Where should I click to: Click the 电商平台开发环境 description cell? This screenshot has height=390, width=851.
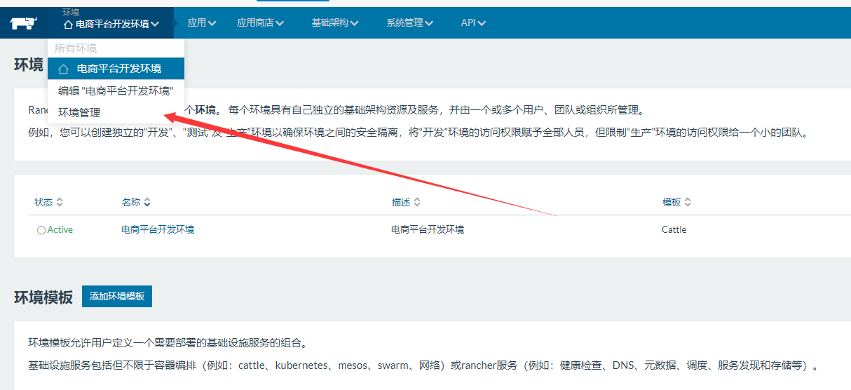point(428,229)
